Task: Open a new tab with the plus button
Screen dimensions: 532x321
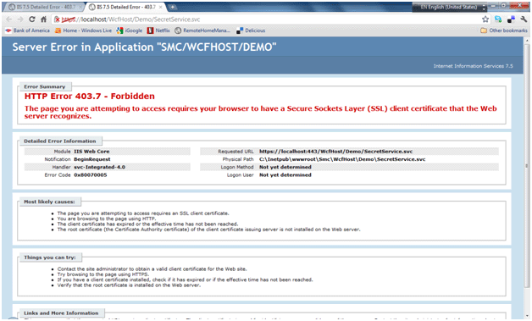Action: tap(172, 7)
